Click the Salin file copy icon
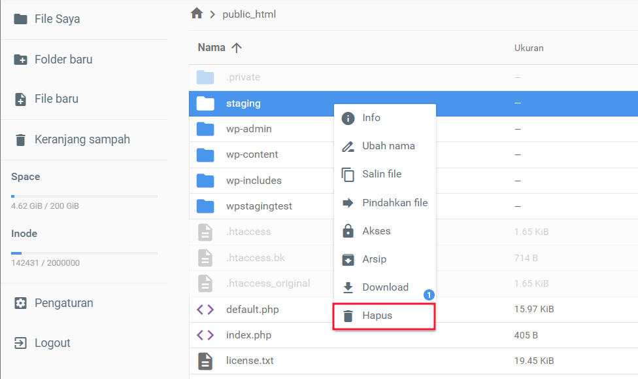Viewport: 638px width, 379px height. (x=348, y=174)
